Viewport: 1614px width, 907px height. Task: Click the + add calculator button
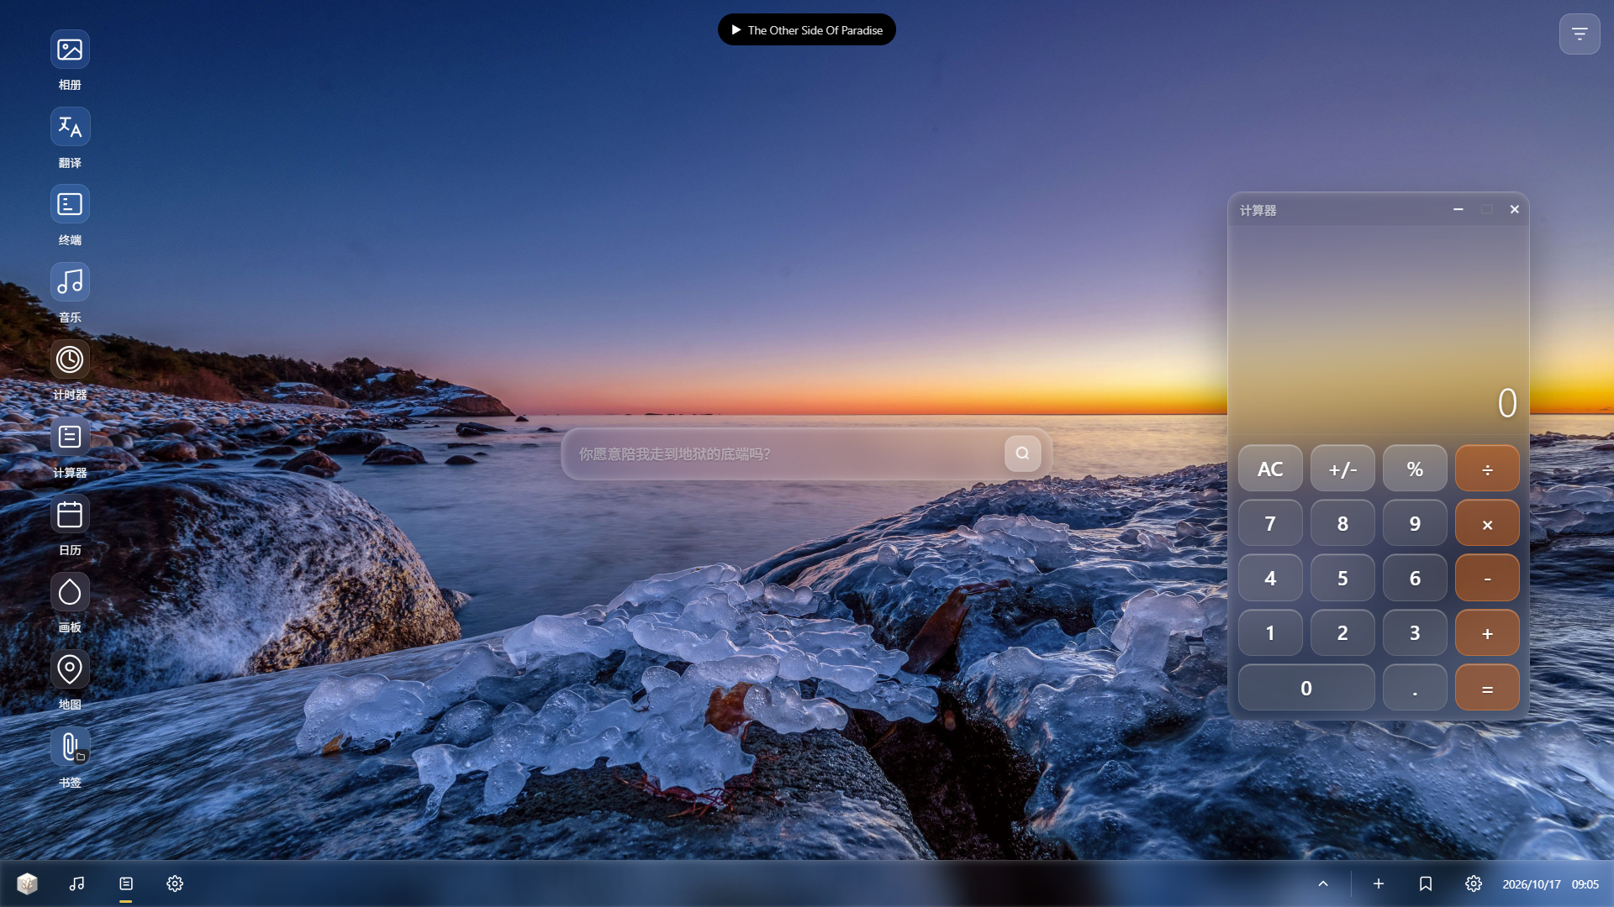[x=1487, y=633]
